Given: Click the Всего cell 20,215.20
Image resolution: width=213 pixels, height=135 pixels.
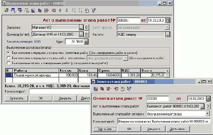Looking at the screenshot, I should click(x=153, y=75).
